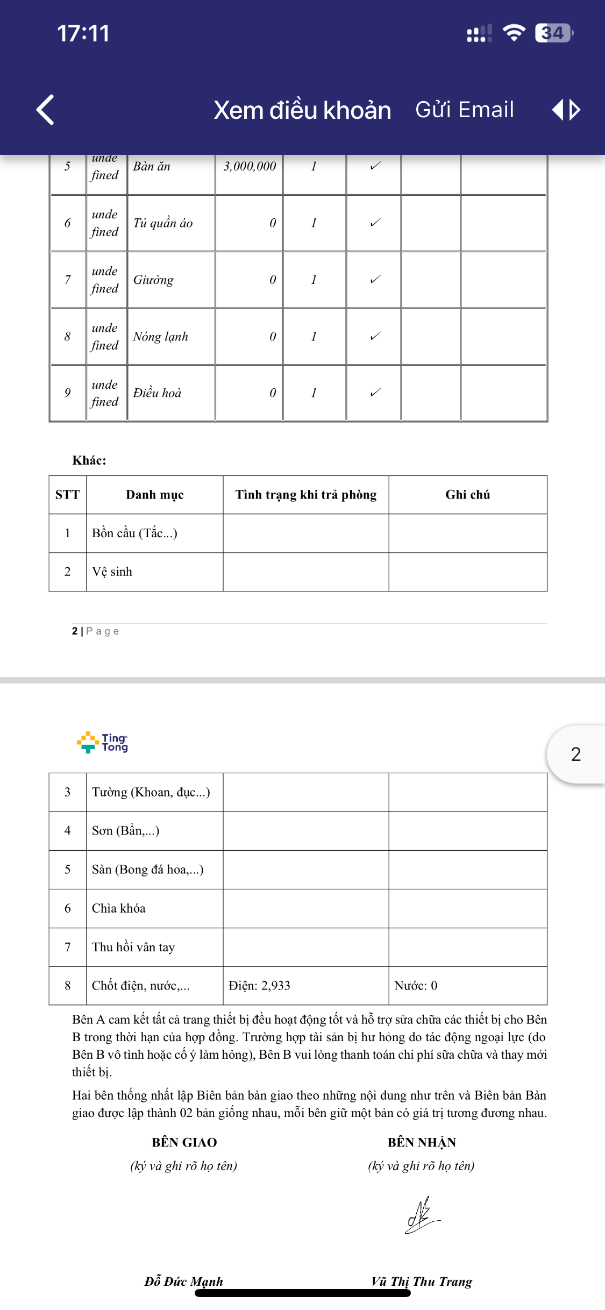This screenshot has width=605, height=1310.
Task: Tap the page number 2 indicator bubble
Action: pyautogui.click(x=575, y=754)
